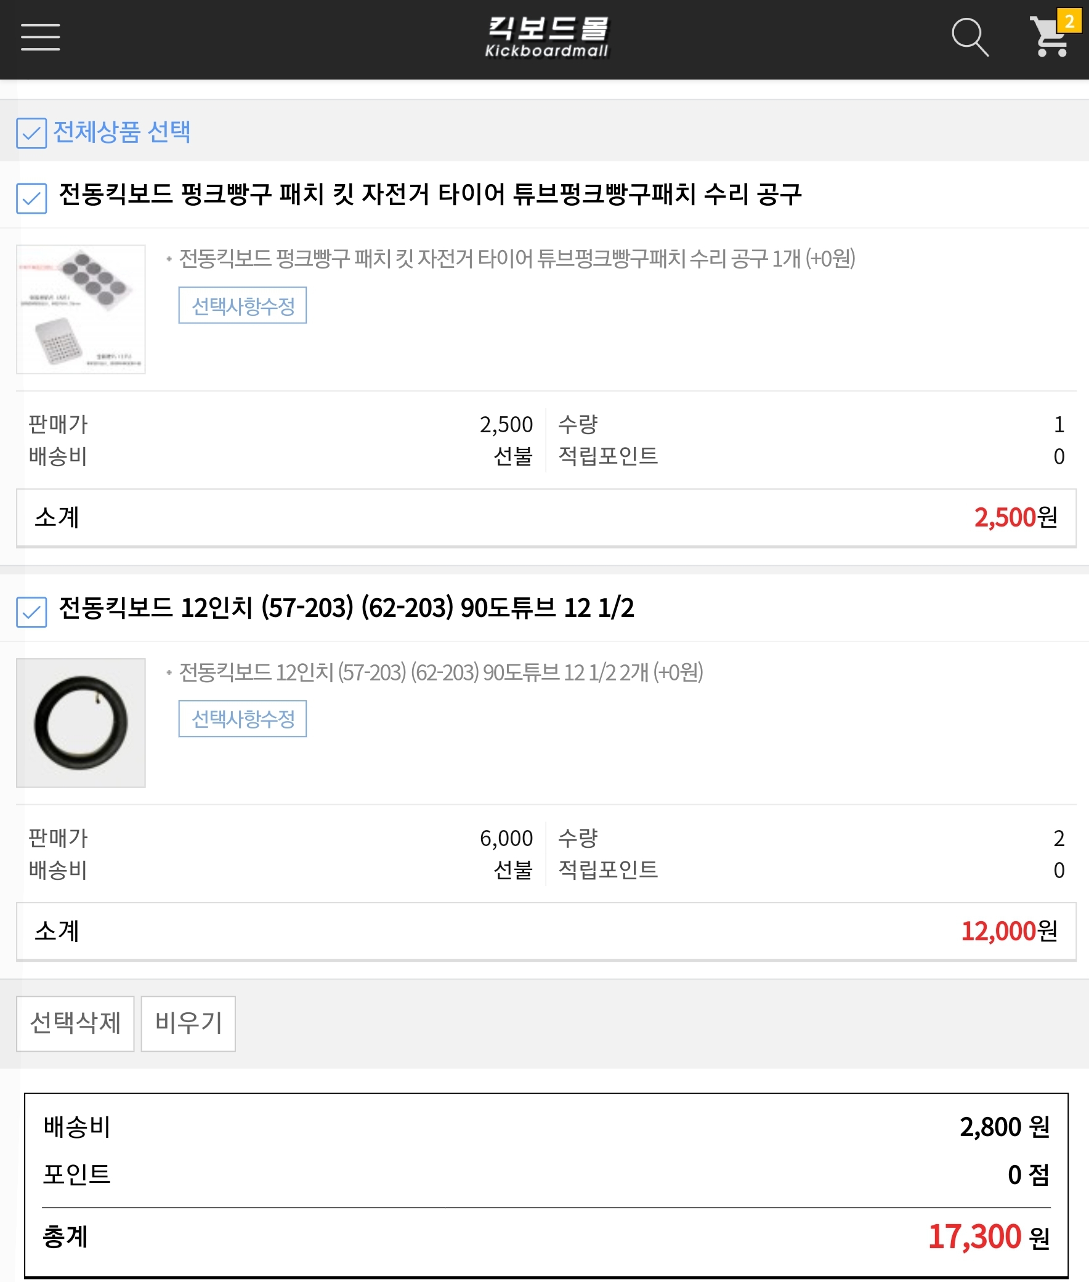
Task: Click 선택사항수정 for the patch kit
Action: click(x=243, y=305)
